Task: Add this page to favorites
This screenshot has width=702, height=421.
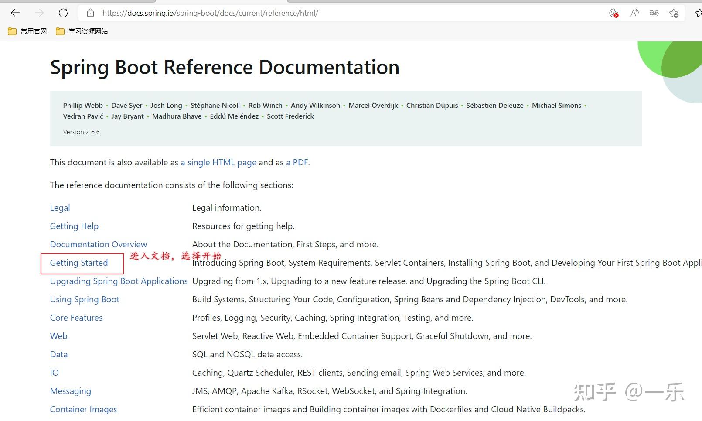Action: click(674, 13)
